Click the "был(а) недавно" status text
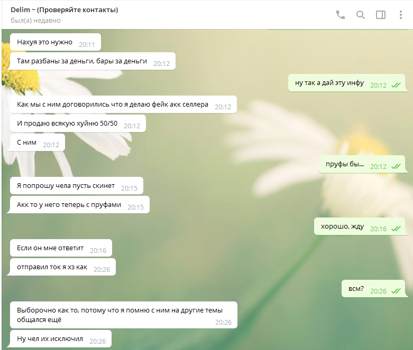 [x=35, y=21]
